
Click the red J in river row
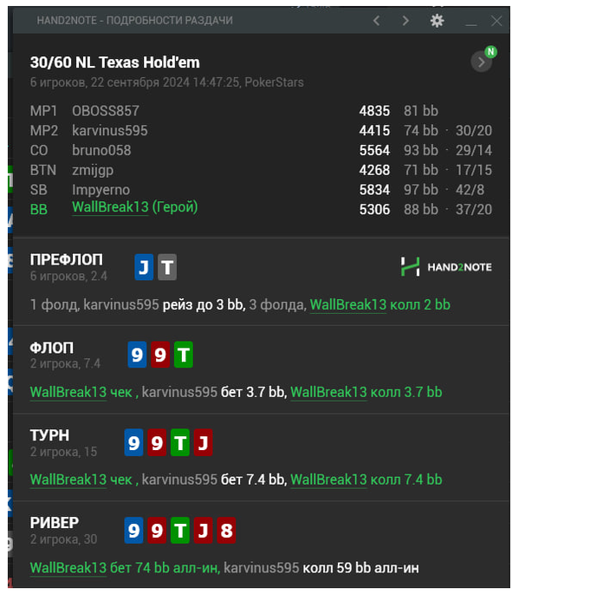click(203, 530)
